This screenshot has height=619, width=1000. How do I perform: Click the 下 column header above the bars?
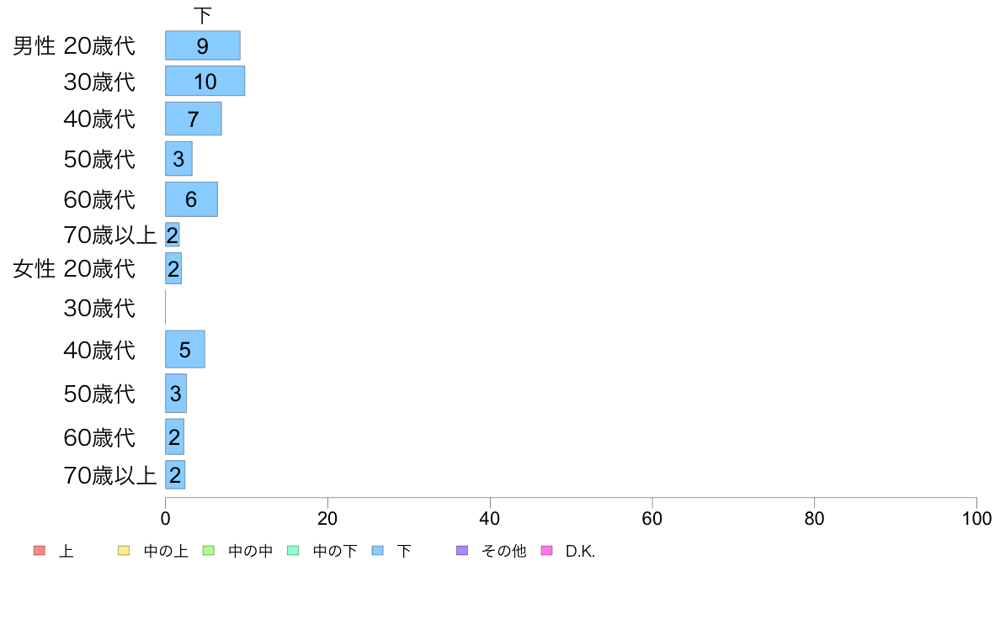click(x=202, y=15)
